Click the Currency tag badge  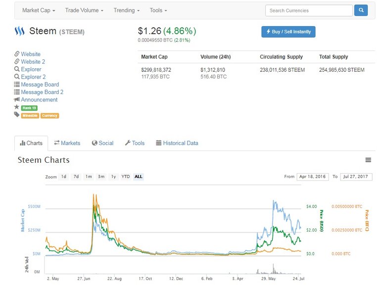[49, 116]
